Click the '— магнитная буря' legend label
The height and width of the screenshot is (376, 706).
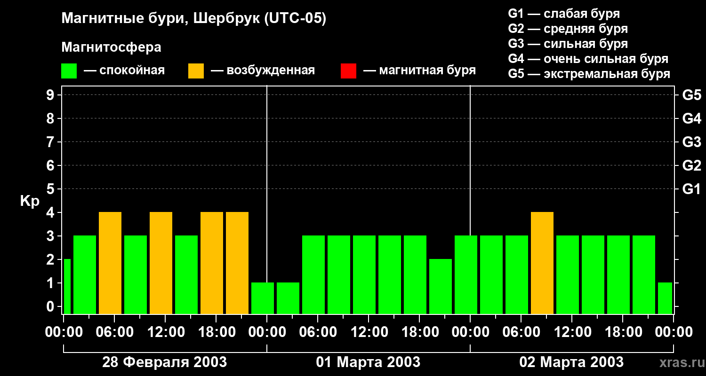pos(419,70)
